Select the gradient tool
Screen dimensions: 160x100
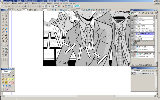pos(3,41)
